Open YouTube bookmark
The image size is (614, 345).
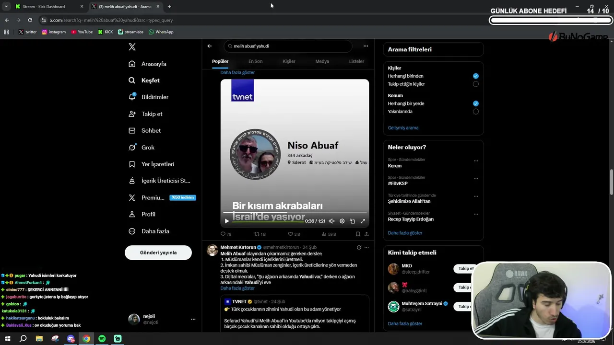pos(82,32)
